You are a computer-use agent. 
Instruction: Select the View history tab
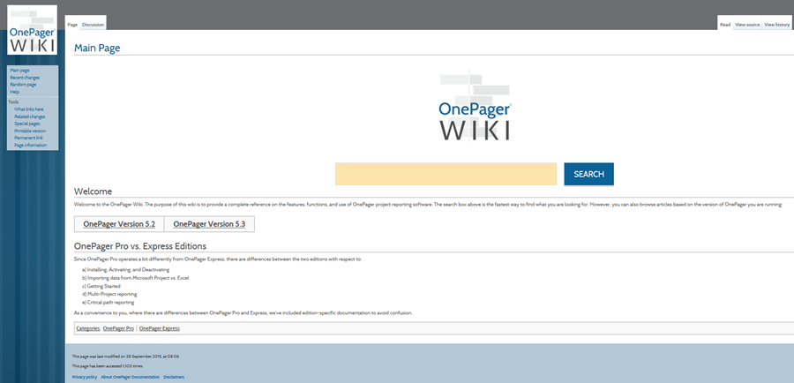(776, 25)
